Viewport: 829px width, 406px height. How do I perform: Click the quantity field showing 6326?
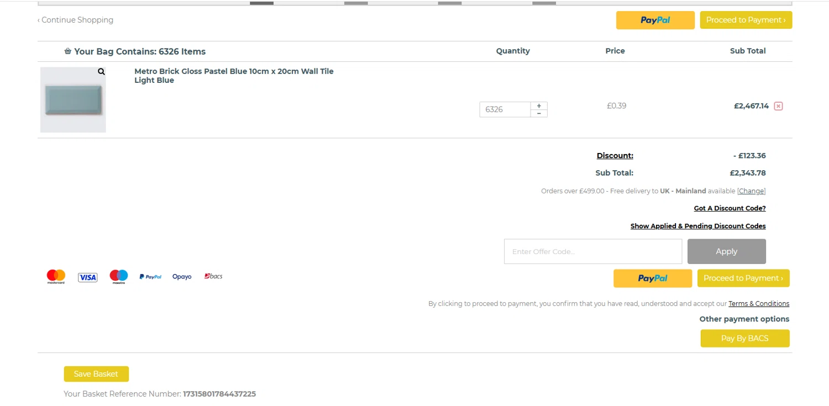[505, 109]
